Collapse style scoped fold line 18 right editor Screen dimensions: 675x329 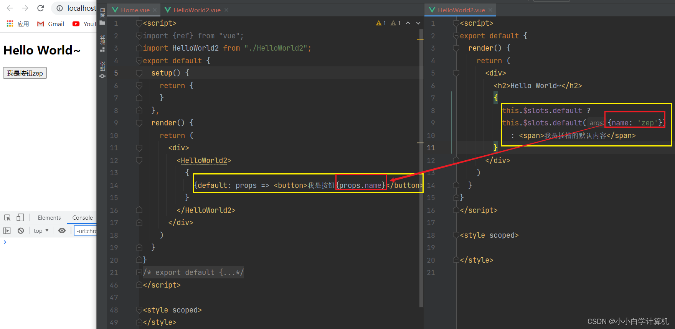coord(456,235)
